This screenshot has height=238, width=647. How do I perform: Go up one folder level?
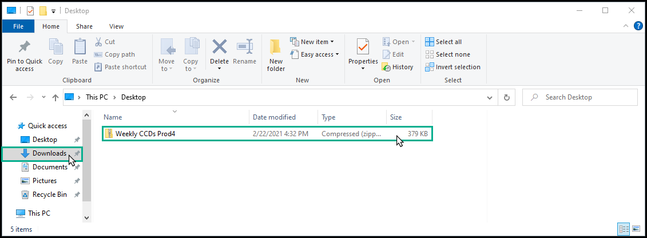55,98
